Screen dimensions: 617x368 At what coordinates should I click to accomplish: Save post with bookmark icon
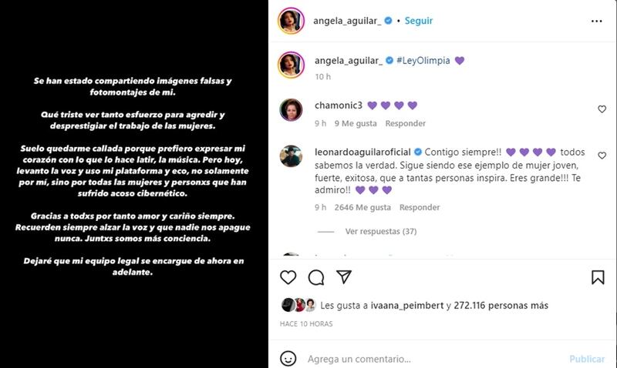(598, 277)
